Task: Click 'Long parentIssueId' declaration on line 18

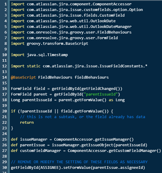Action: 31,100
